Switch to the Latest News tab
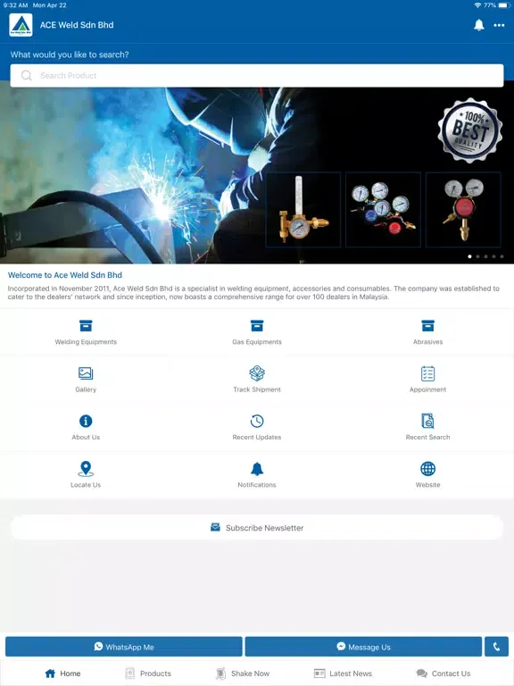 pos(343,673)
